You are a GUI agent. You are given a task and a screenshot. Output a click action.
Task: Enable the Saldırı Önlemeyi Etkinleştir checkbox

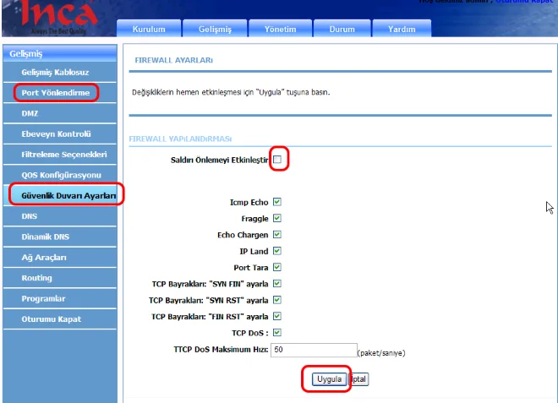pos(277,159)
